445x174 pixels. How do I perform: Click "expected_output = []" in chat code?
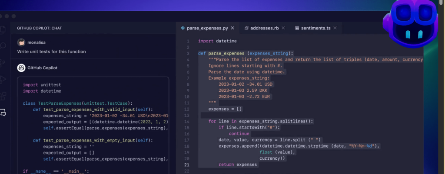pyautogui.click(x=69, y=153)
